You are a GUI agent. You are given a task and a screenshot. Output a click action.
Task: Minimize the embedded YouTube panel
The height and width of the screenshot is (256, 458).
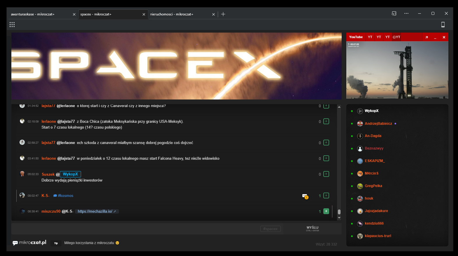(x=435, y=37)
